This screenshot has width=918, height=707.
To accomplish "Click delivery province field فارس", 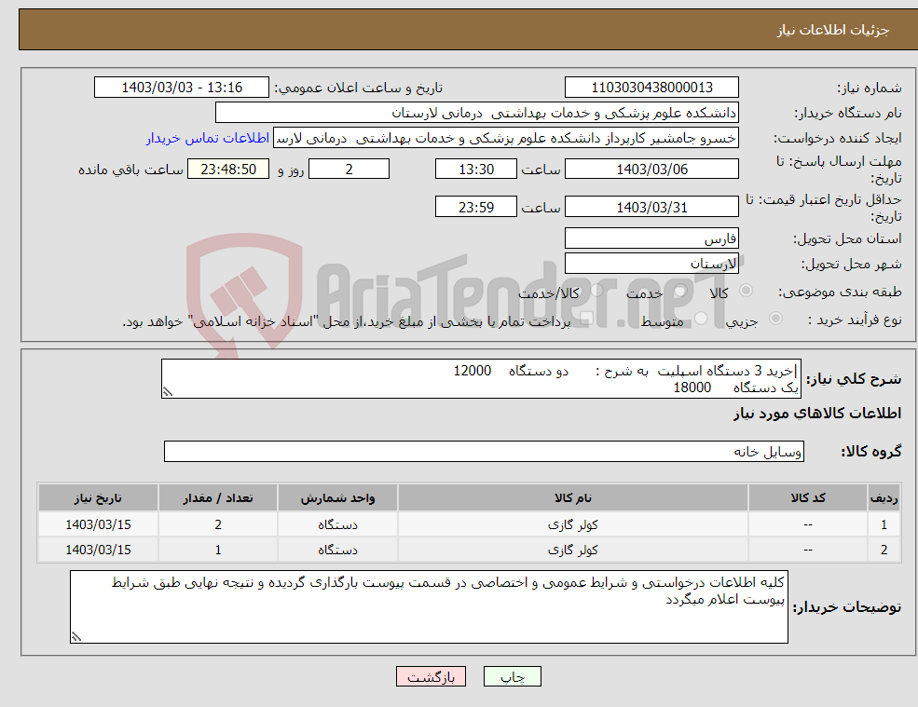I will click(x=651, y=238).
